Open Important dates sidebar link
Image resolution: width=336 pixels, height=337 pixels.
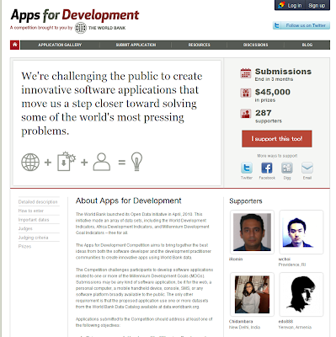pyautogui.click(x=34, y=220)
